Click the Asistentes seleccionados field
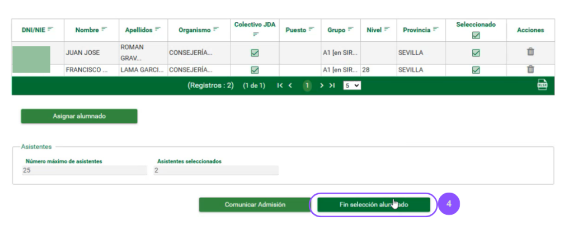The width and height of the screenshot is (573, 230). coord(216,170)
